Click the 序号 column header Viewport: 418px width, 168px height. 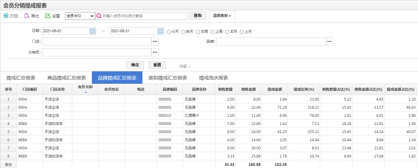[x=8, y=89]
